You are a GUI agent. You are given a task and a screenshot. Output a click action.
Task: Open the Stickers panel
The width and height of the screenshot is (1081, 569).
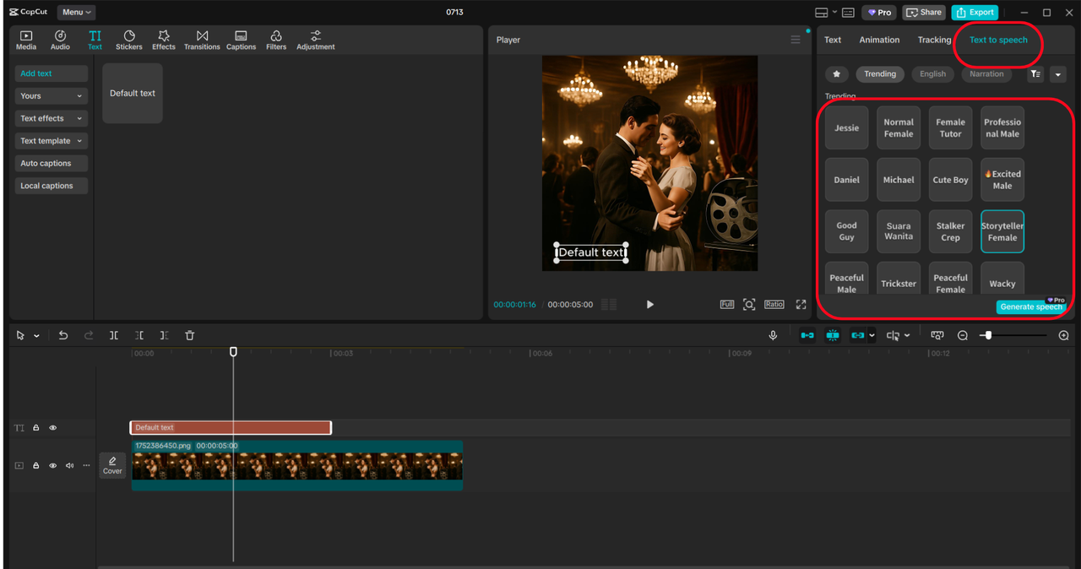coord(129,40)
